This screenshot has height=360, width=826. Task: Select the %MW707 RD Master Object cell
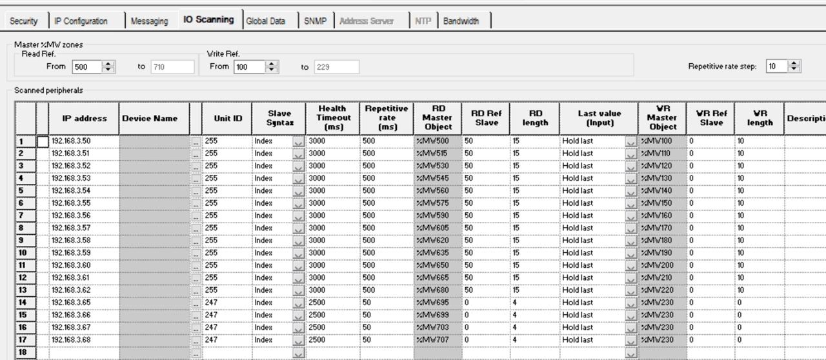click(x=438, y=340)
